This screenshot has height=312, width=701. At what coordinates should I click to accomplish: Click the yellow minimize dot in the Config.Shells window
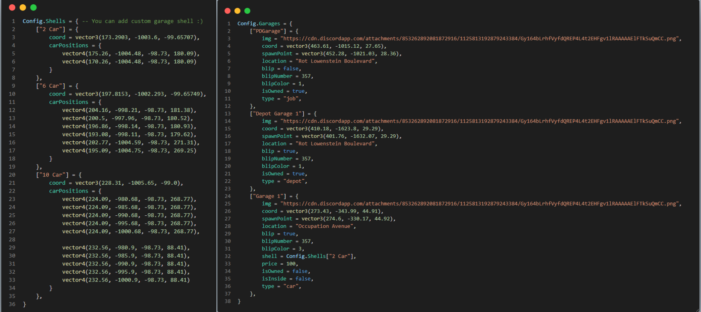coord(23,7)
